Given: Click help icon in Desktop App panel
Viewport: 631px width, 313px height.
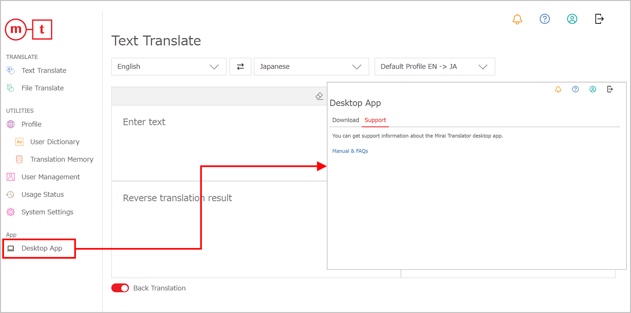Looking at the screenshot, I should (575, 89).
